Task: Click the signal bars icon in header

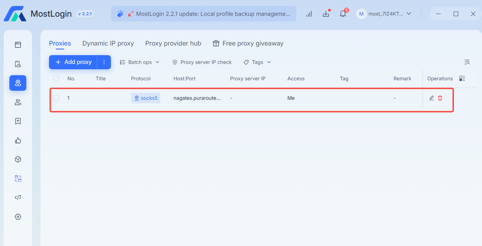Action: click(309, 14)
